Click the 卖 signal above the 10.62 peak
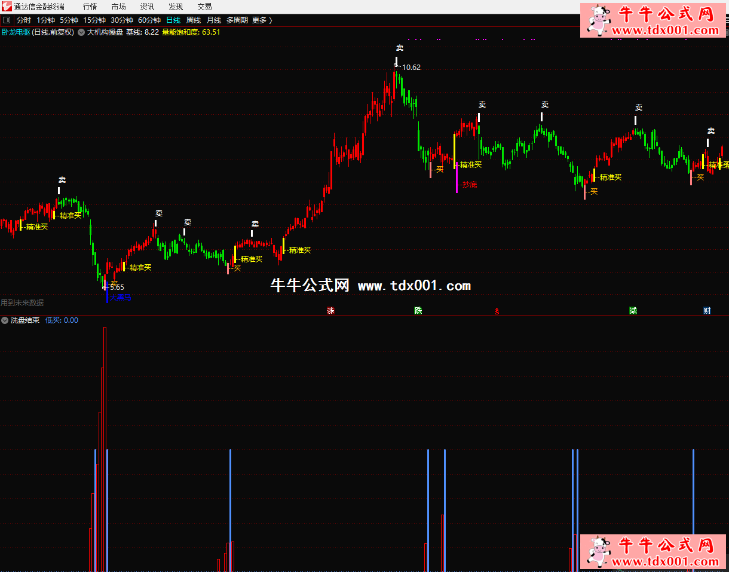 click(x=400, y=48)
